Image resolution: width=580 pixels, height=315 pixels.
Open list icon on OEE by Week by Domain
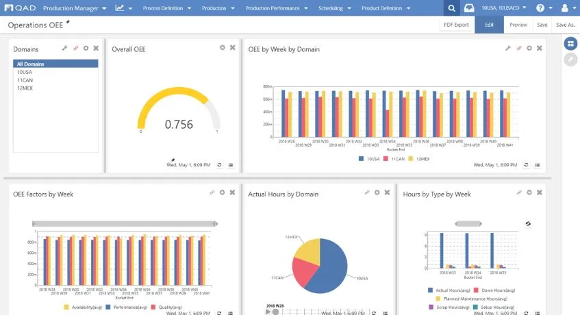[538, 165]
